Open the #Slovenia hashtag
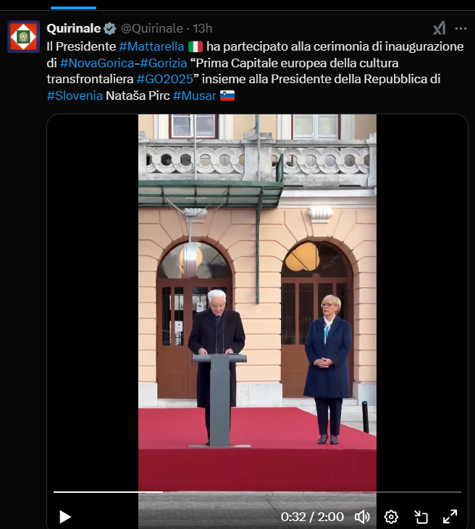This screenshot has width=475, height=529. (75, 96)
